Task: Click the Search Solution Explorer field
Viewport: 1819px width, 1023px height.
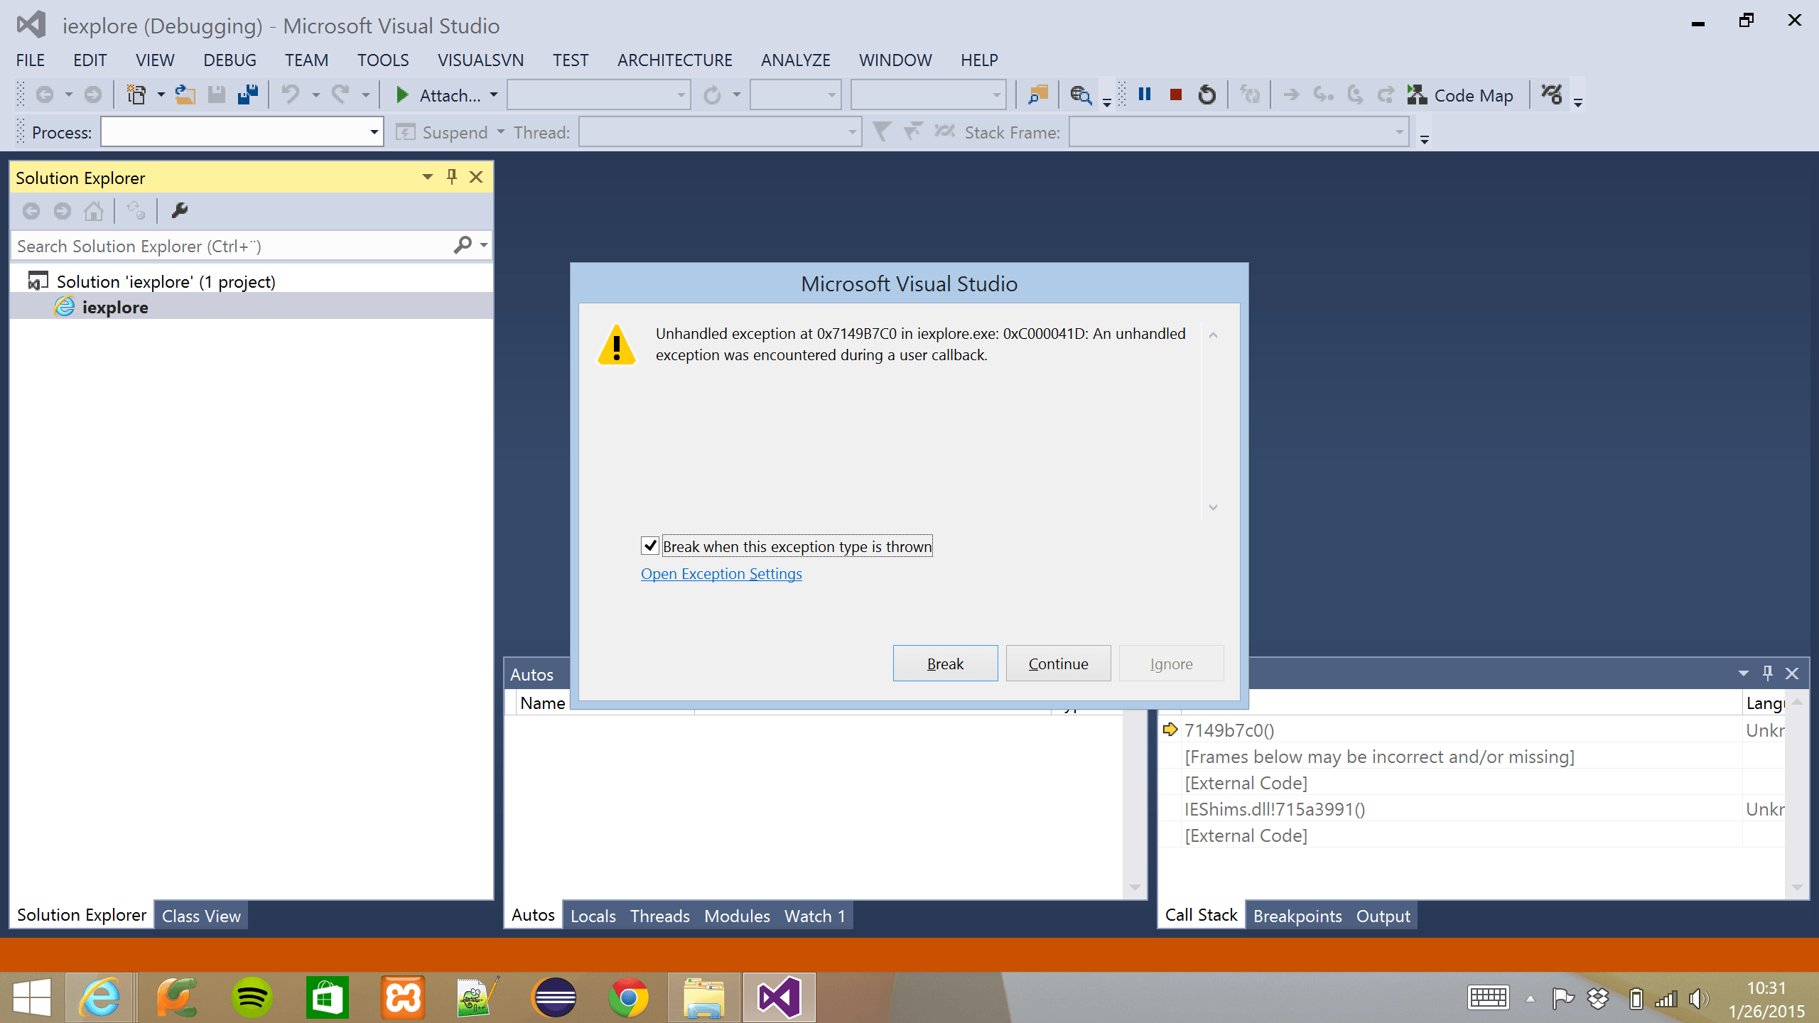Action: point(231,246)
